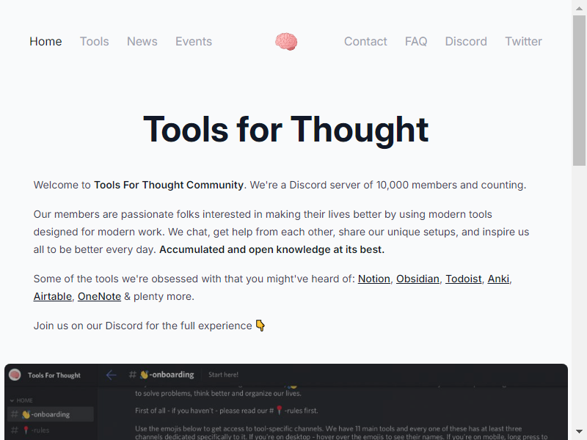
Task: Open the Discord link in navigation
Action: coord(466,42)
